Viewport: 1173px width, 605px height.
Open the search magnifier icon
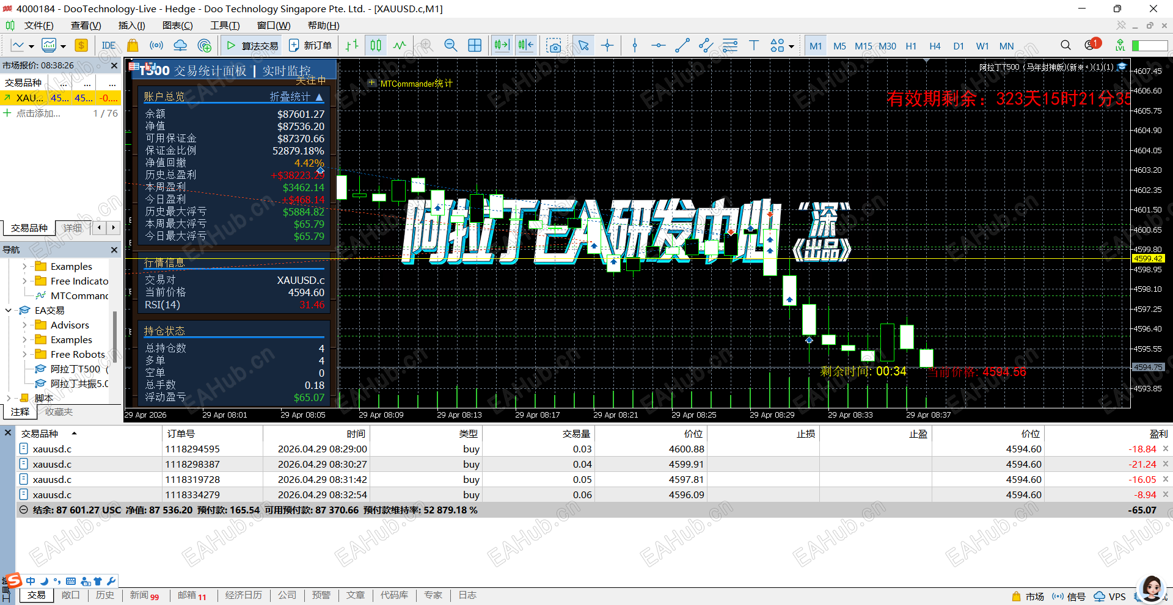tap(1065, 46)
